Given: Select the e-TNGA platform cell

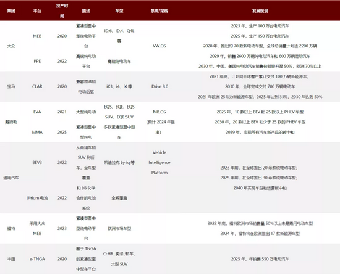Looking at the screenshot, I should (37, 259).
